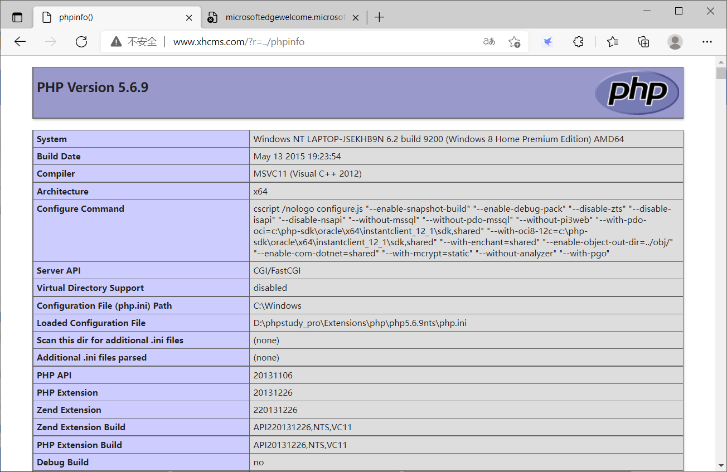The height and width of the screenshot is (472, 727).
Task: Select 'Additional .ini files parsed' label
Action: click(x=91, y=357)
